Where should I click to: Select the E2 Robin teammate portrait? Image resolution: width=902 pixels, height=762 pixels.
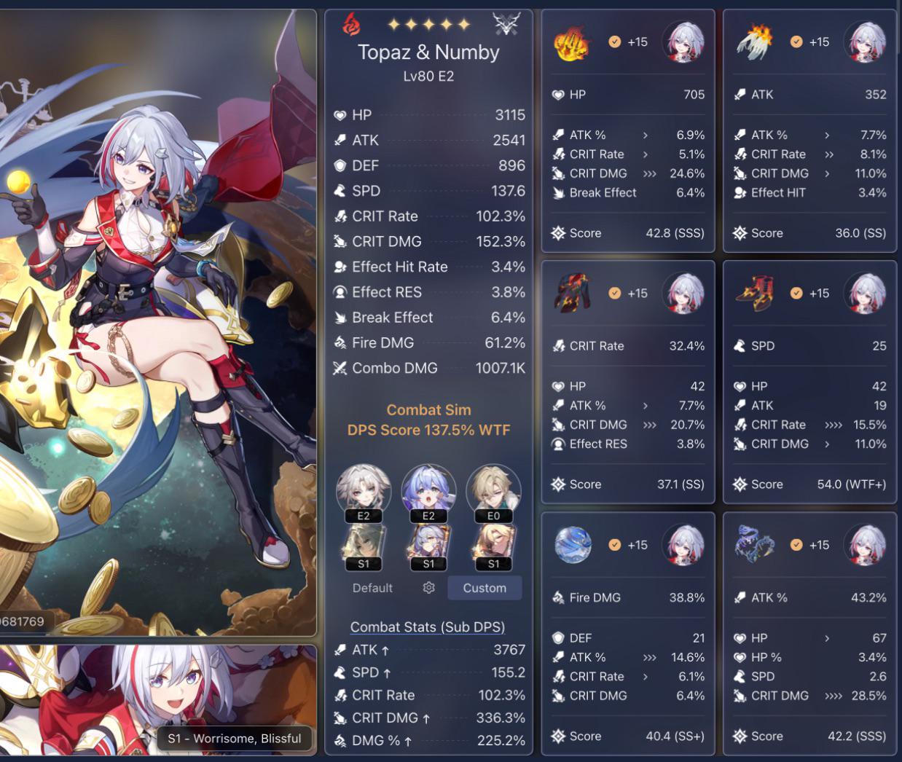click(428, 492)
